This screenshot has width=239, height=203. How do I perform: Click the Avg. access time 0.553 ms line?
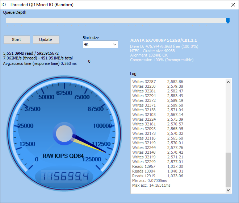point(40,63)
